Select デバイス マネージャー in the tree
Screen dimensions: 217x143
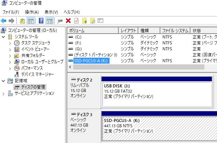coord(37,74)
